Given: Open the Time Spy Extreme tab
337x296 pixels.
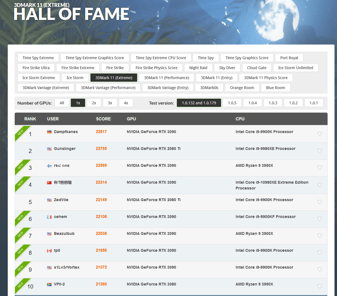Looking at the screenshot, I should (38, 58).
